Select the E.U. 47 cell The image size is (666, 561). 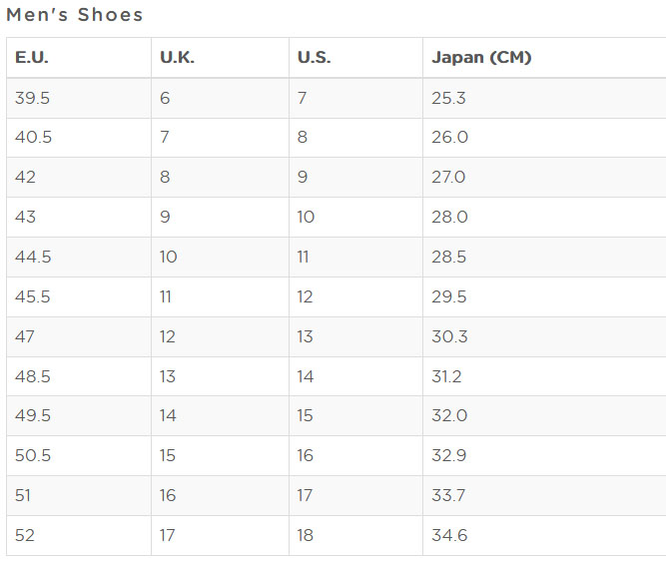pos(25,336)
